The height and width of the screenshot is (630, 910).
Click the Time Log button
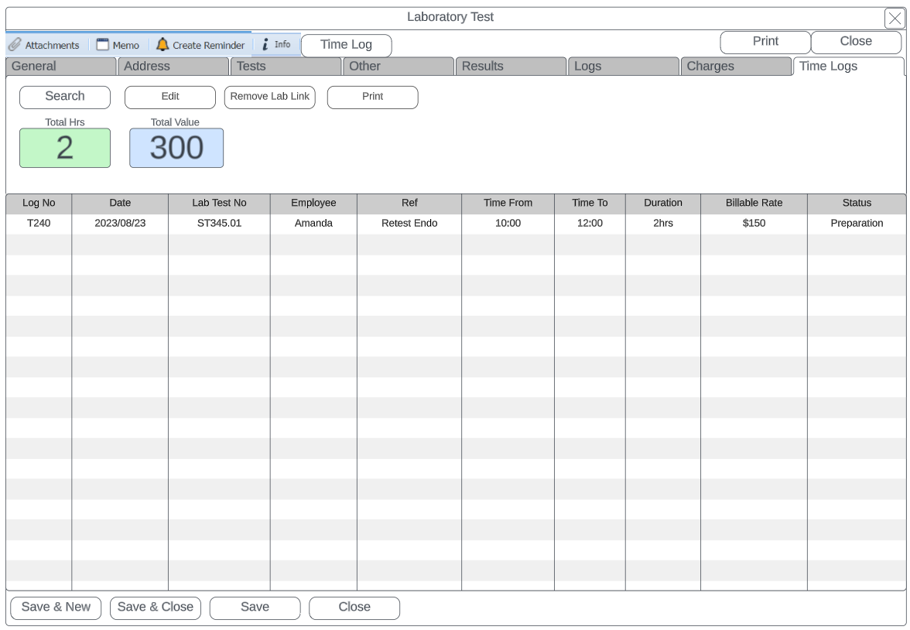point(346,46)
